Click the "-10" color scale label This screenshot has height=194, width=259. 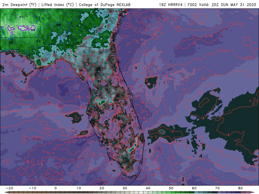tap(32, 188)
